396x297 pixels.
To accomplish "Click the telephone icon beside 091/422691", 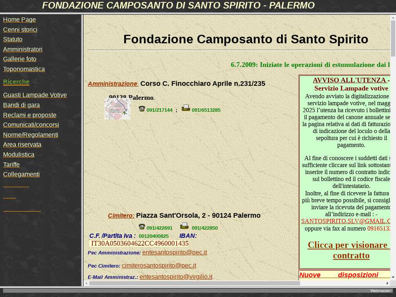I will tap(142, 227).
